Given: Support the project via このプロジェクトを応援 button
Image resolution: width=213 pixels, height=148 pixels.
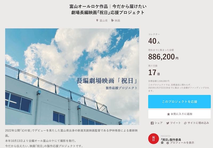Looking at the screenshot, I should (x=179, y=102).
